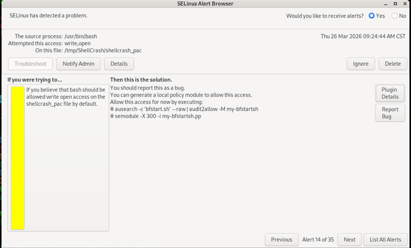Go to the Previous alert
Viewport: 411px width, 248px height.
click(281, 240)
